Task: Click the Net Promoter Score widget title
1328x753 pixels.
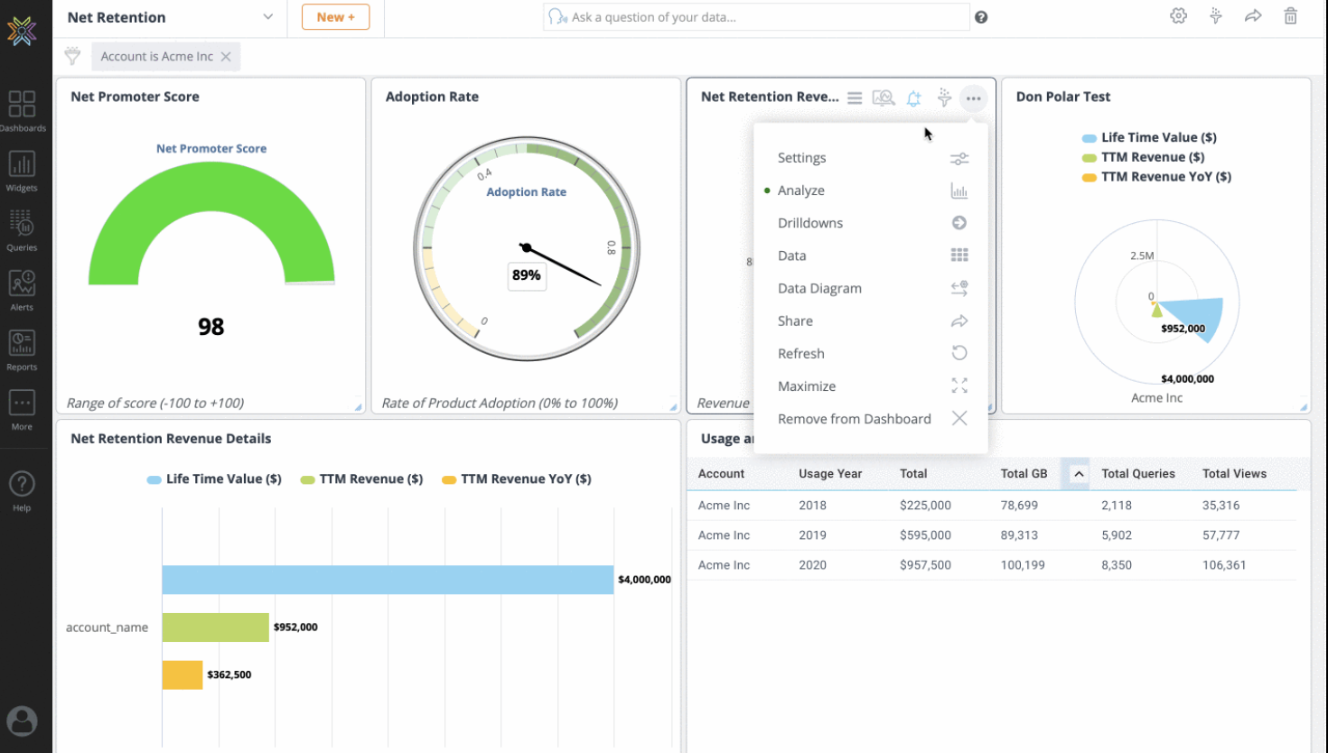Action: click(135, 97)
